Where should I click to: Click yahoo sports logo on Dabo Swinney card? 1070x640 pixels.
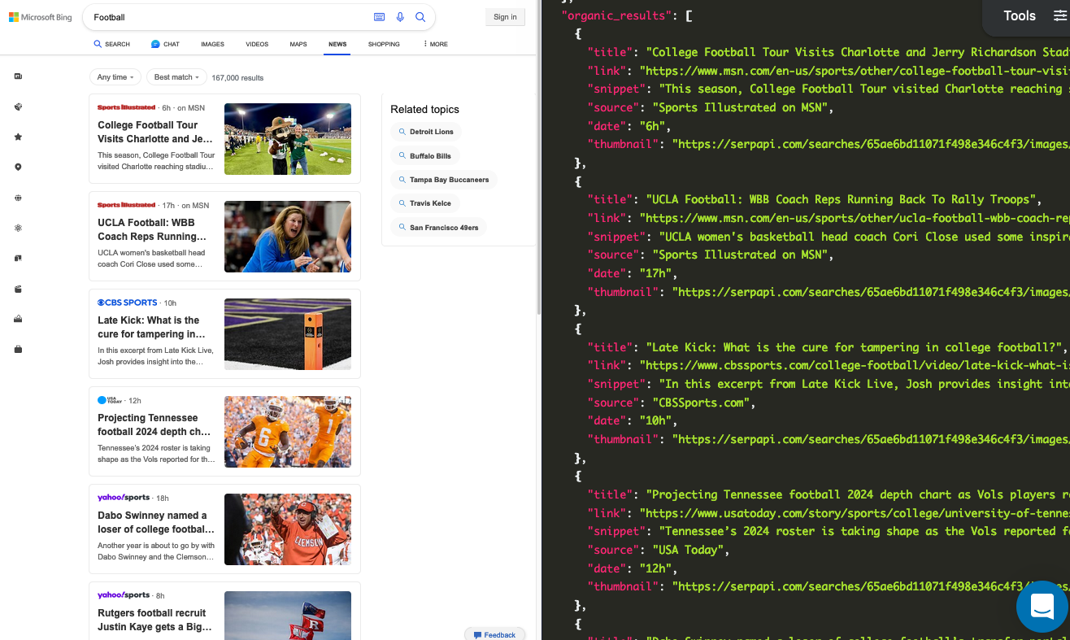[x=124, y=498]
